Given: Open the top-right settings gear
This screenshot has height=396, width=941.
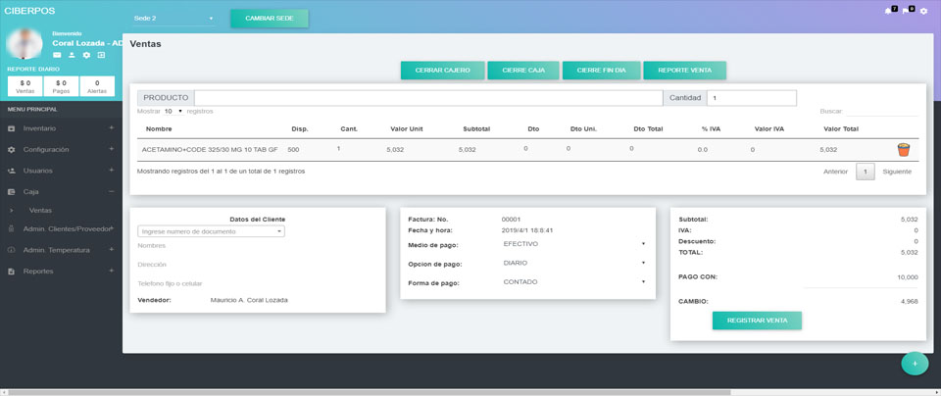Looking at the screenshot, I should [923, 12].
